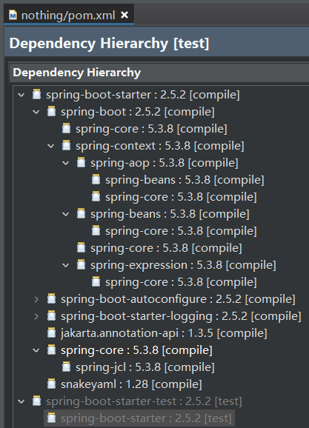The image size is (309, 428).
Task: Switch to the nothing/pom.xml editor tab
Action: coord(68,15)
